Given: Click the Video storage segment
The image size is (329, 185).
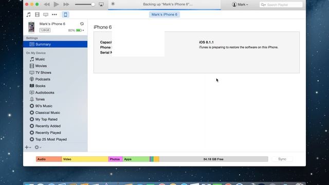Looking at the screenshot, I should [85, 159].
